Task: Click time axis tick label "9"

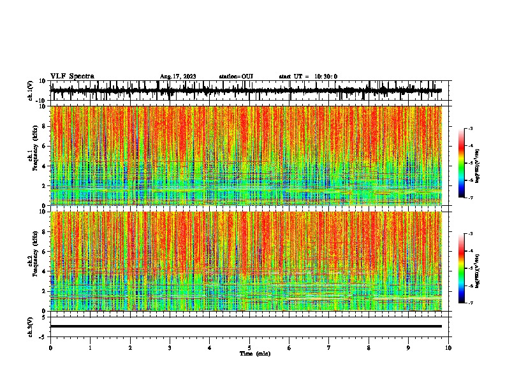Action: (x=408, y=348)
